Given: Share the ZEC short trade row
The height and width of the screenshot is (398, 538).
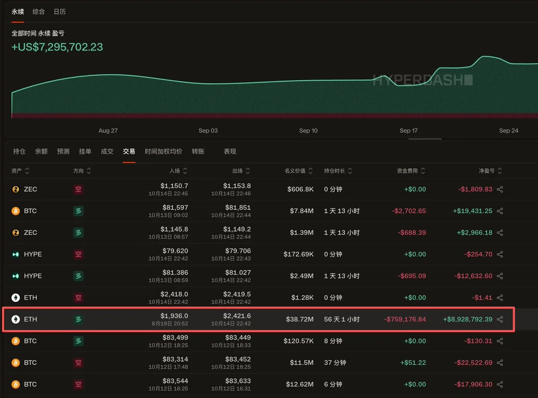Looking at the screenshot, I should 500,189.
